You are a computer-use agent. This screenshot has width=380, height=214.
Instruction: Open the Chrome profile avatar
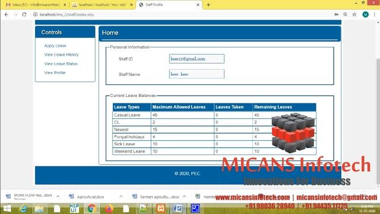pos(366,14)
